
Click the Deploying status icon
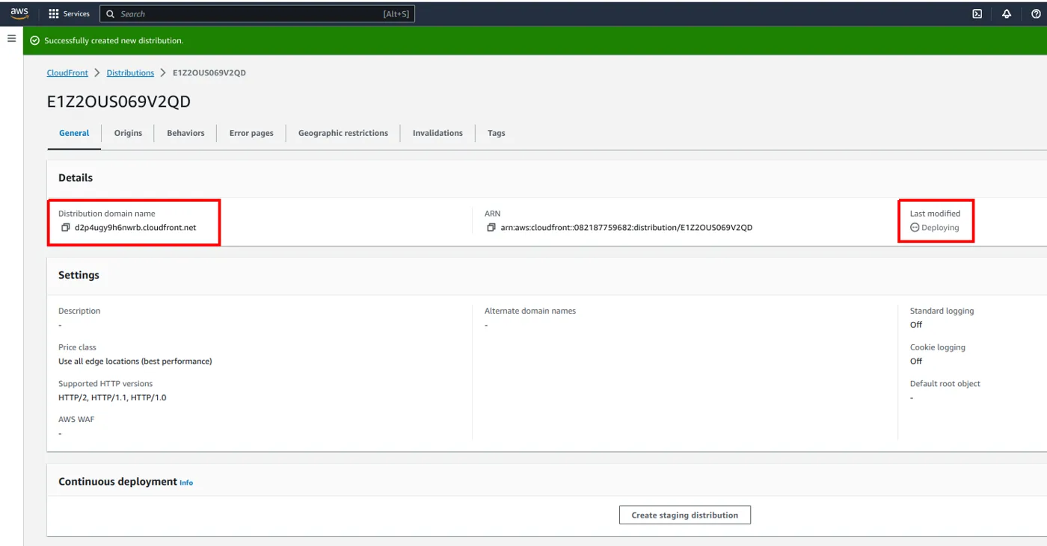click(x=915, y=227)
